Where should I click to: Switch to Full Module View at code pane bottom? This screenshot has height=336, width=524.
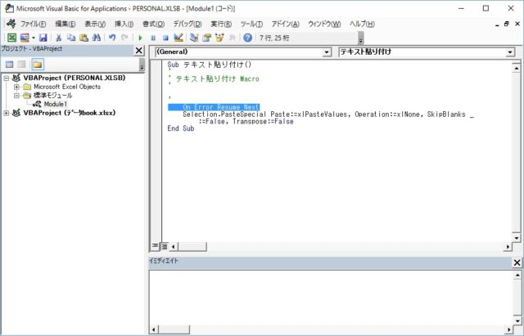click(164, 247)
